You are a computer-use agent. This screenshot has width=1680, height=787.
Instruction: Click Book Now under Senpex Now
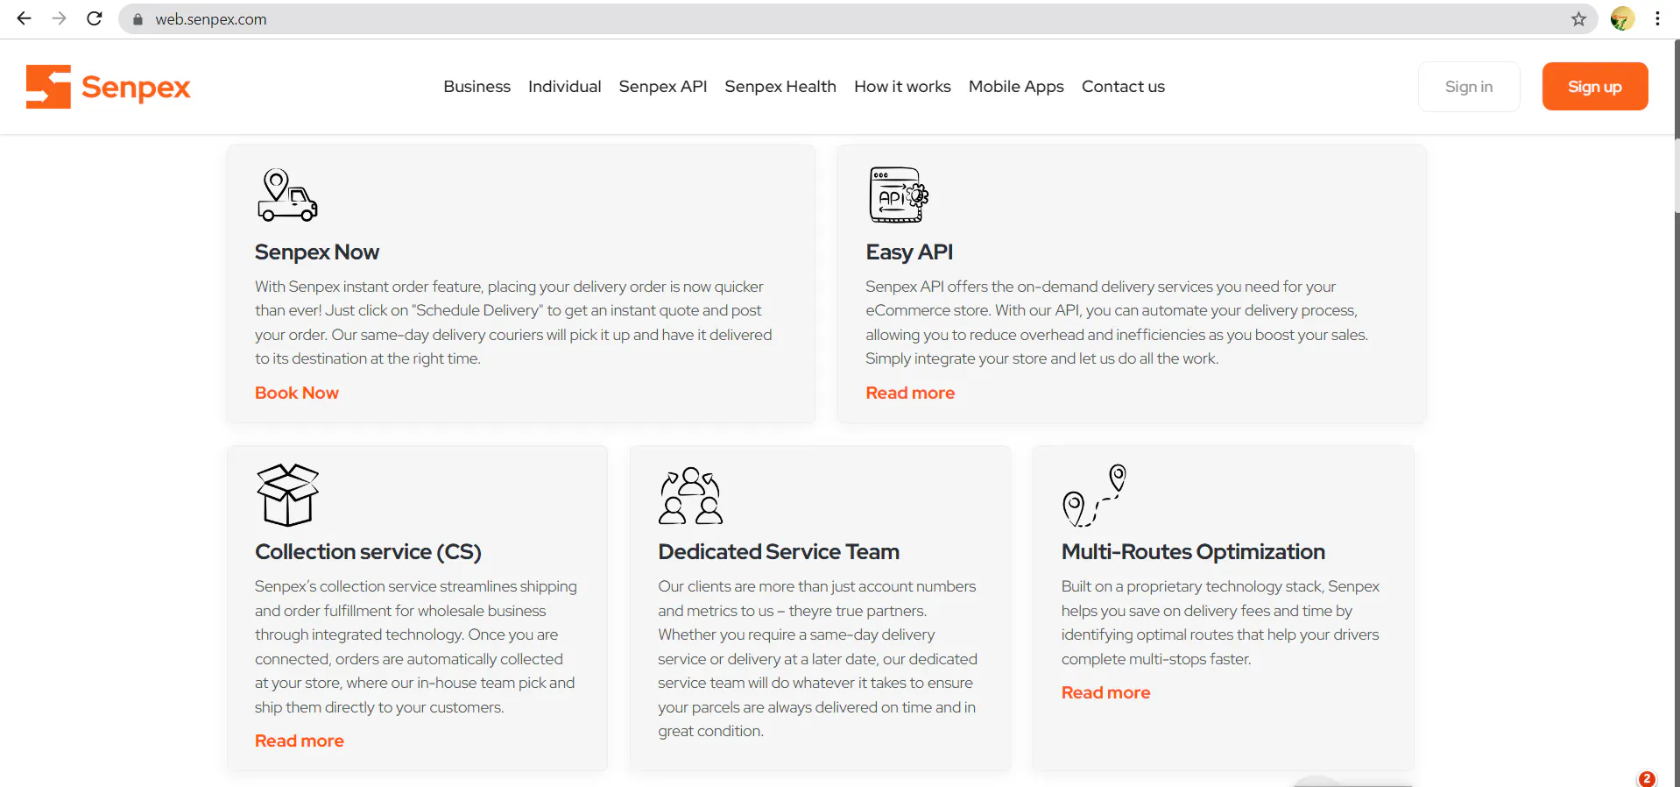click(x=297, y=393)
